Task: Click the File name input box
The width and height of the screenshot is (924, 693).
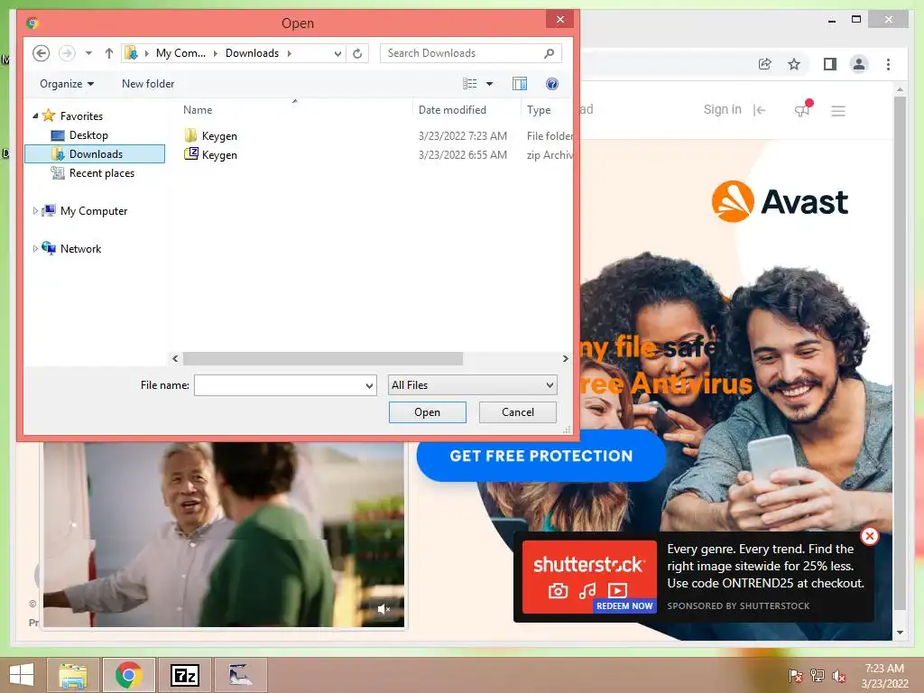Action: tap(278, 385)
